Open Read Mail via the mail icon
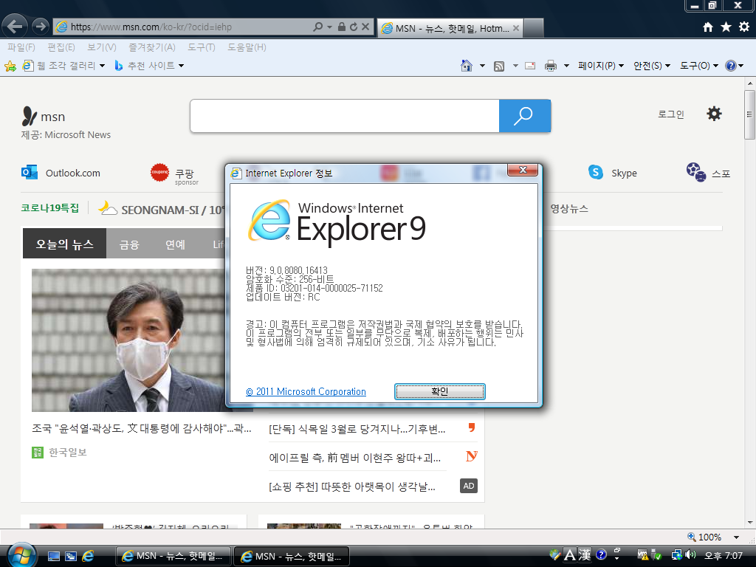Viewport: 756px width, 567px height. pos(530,65)
